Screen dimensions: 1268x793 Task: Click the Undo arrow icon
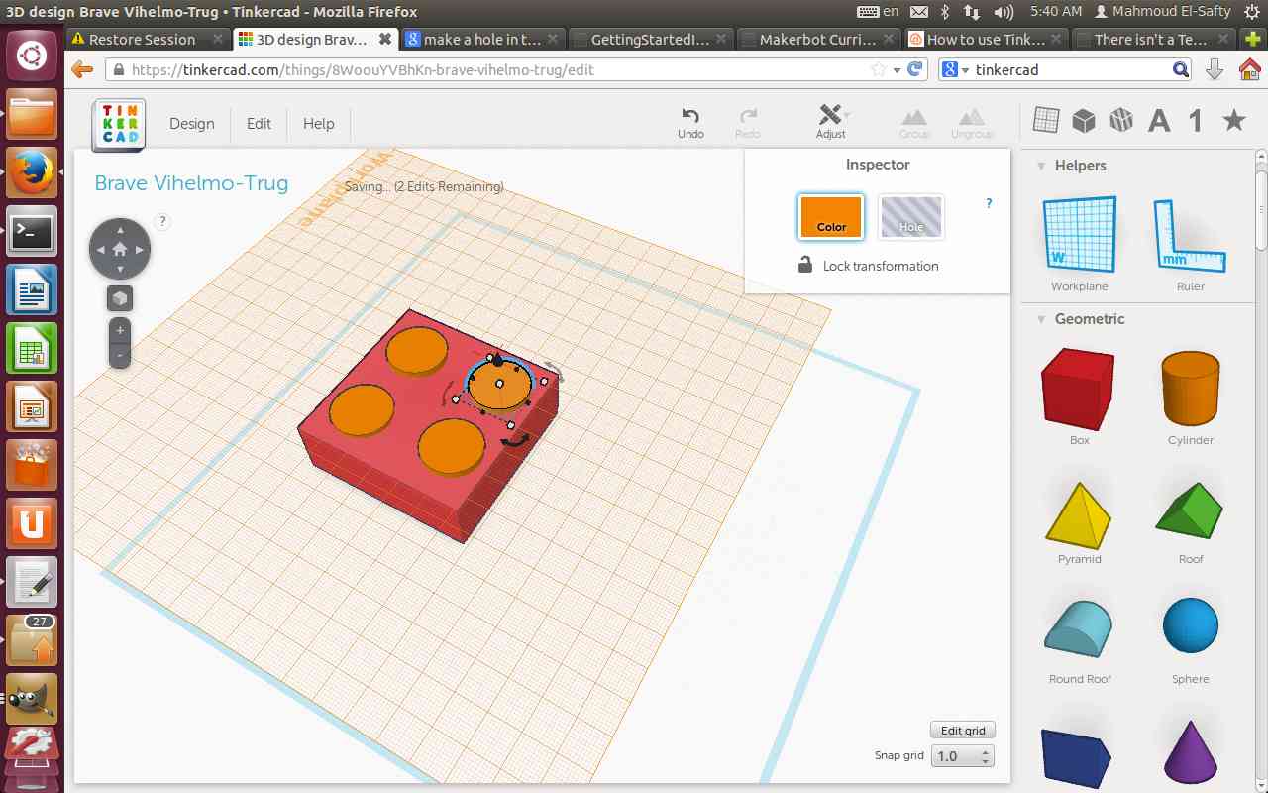pyautogui.click(x=690, y=116)
